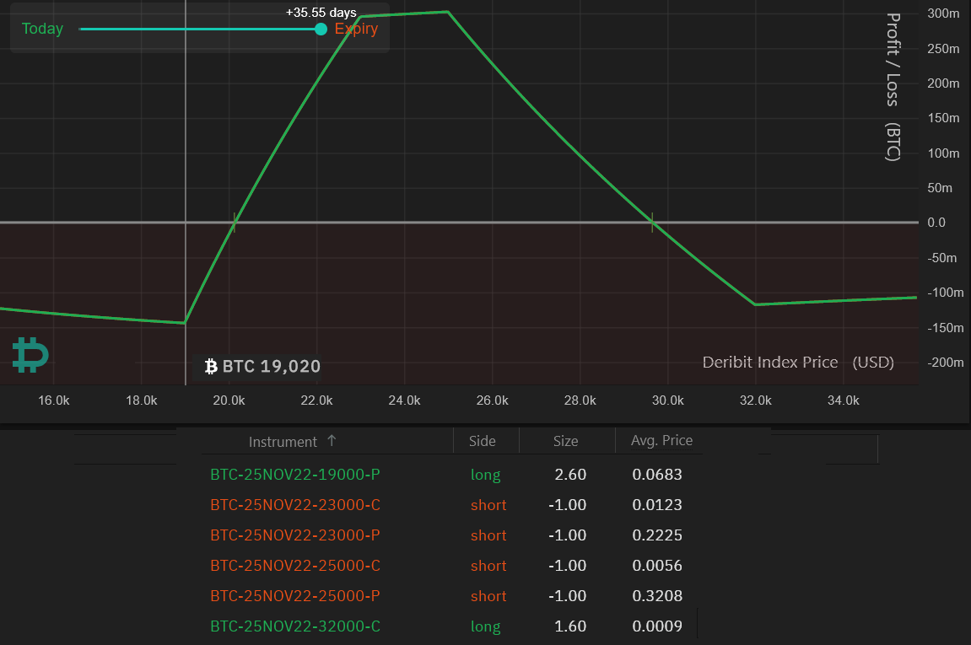Click the +35.55 days label above slider
The width and height of the screenshot is (971, 645).
click(x=321, y=13)
